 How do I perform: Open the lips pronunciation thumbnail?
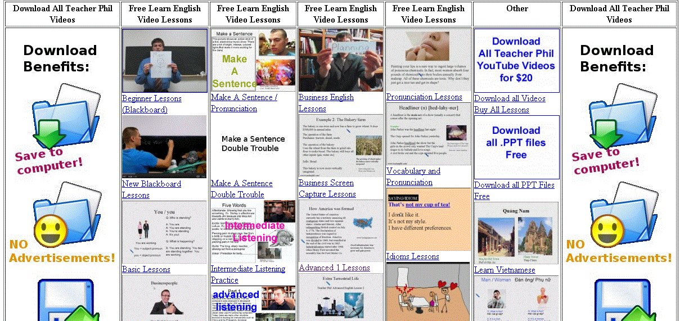click(429, 60)
